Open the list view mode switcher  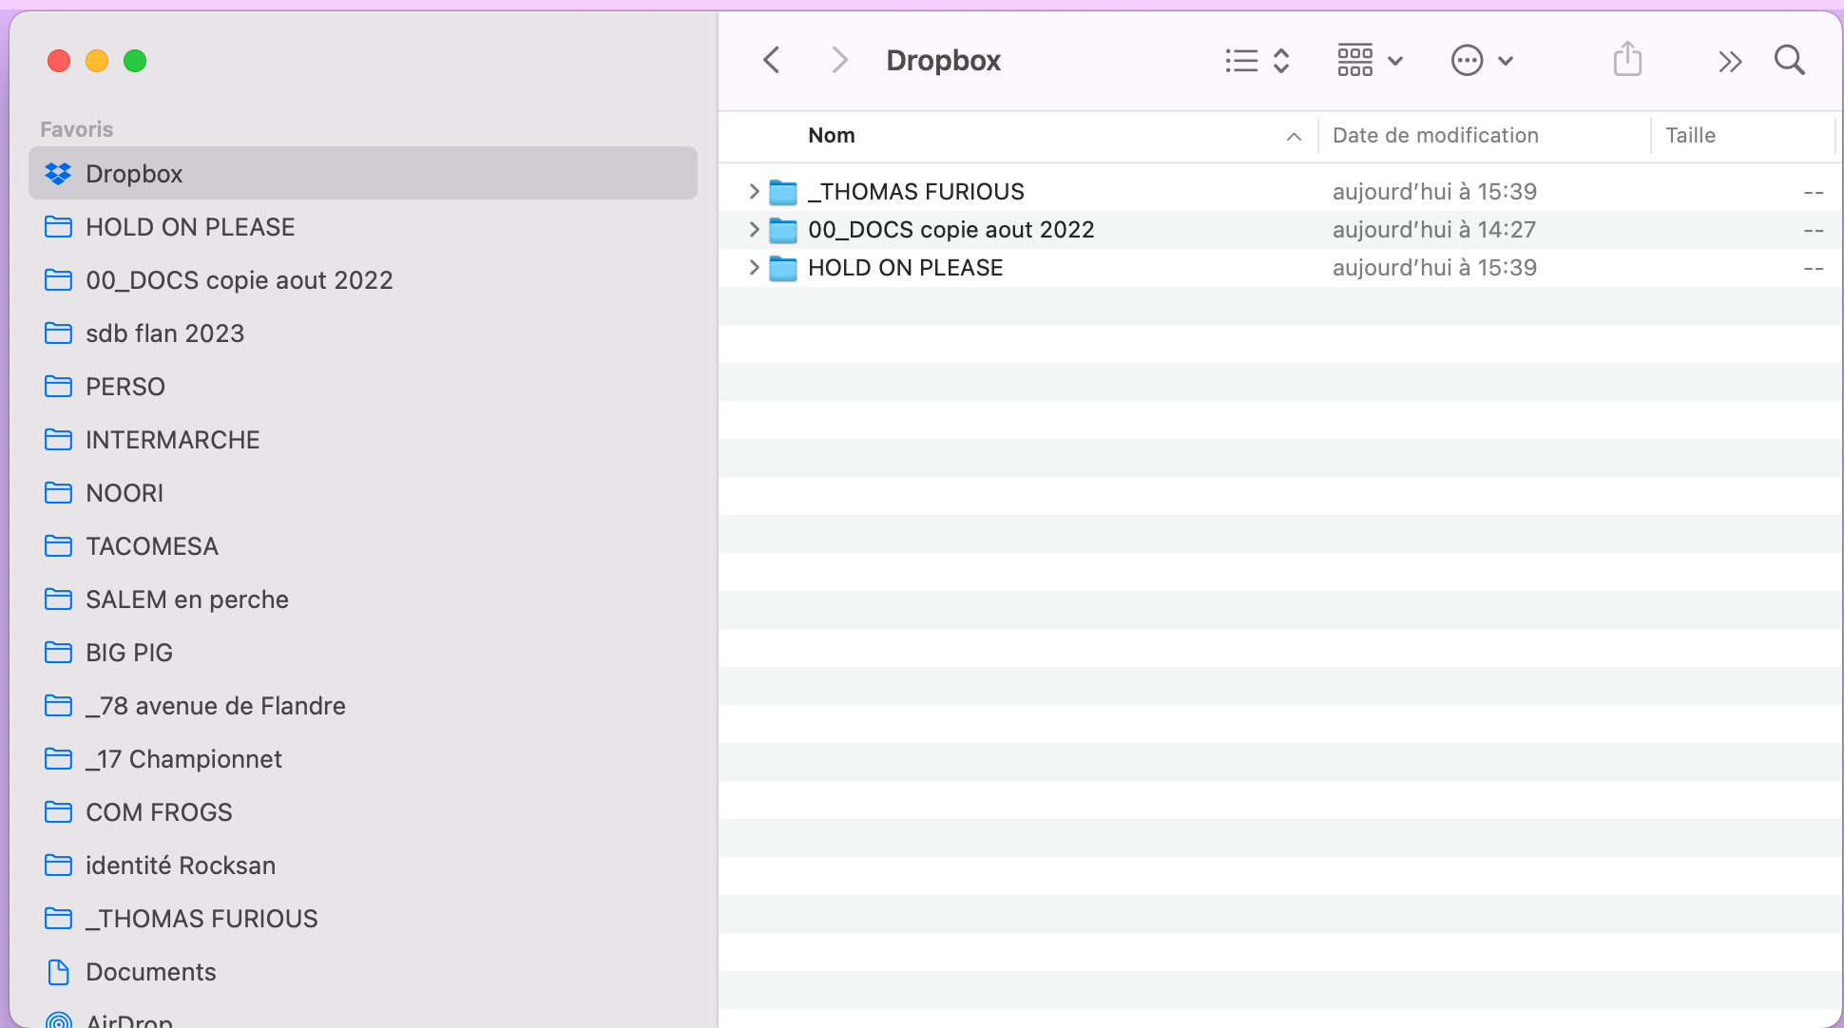point(1257,61)
